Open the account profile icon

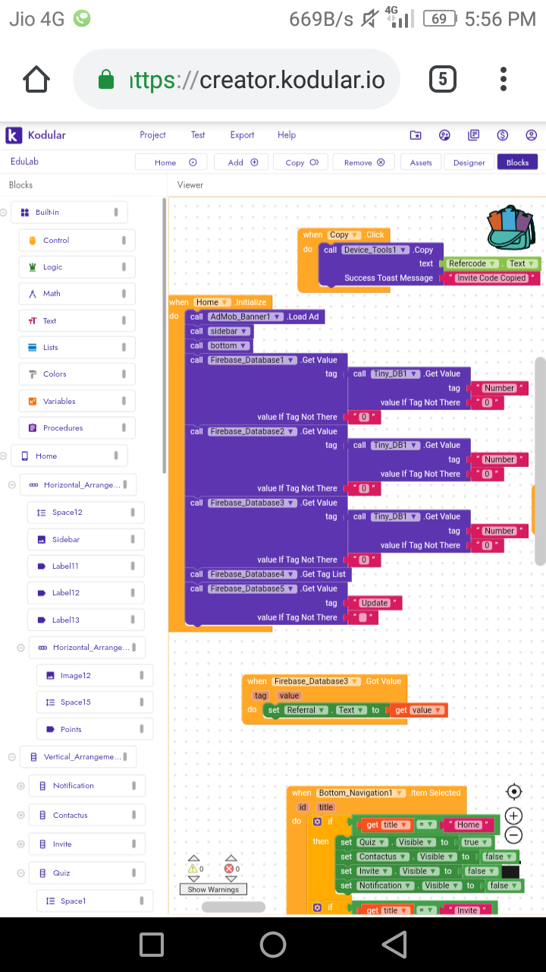[531, 135]
